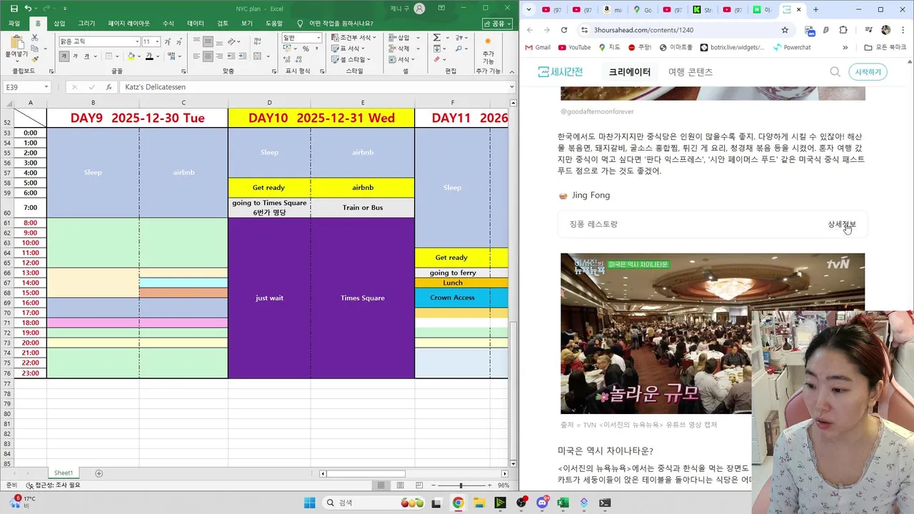Click the insert function fx icon

109,87
